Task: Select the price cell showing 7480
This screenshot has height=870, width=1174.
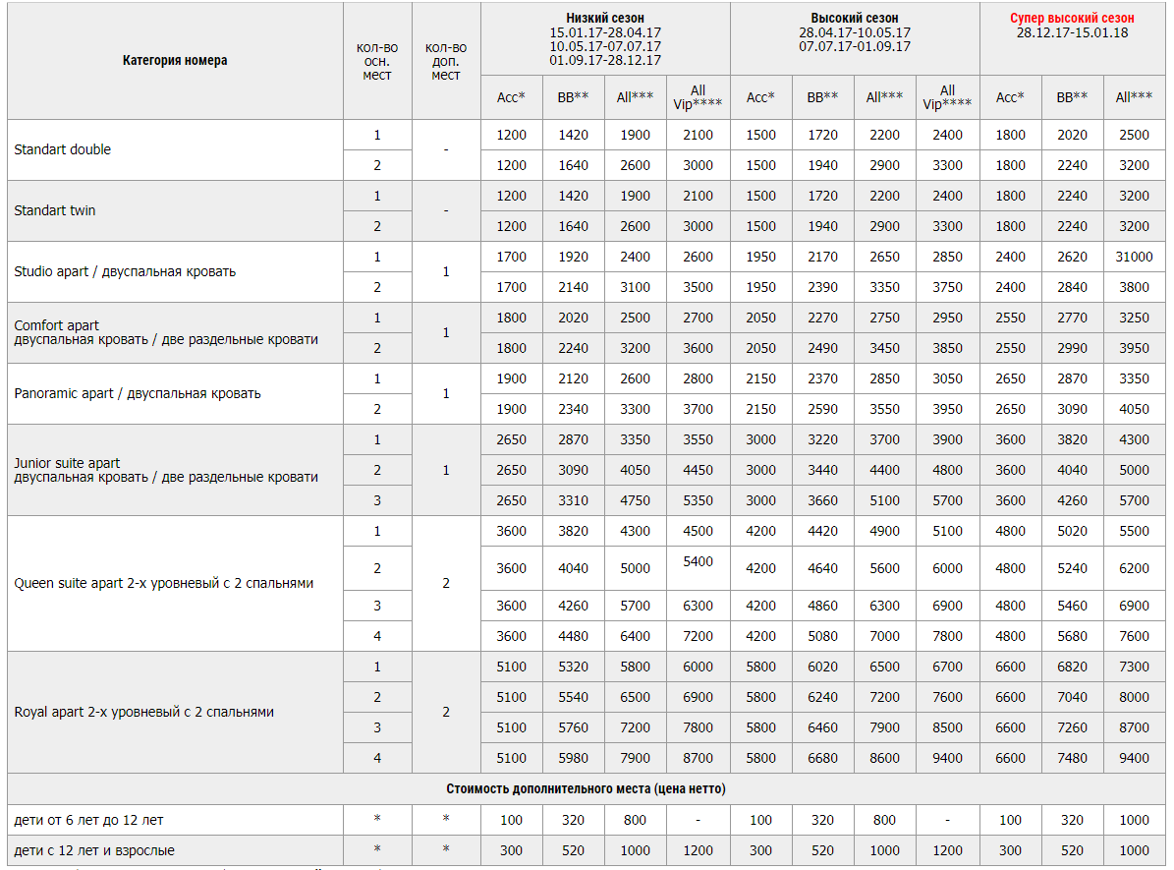Action: [1072, 758]
